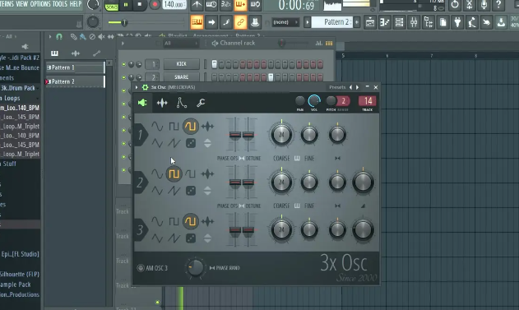519x310 pixels.
Task: Open the 3x Osc wrench settings icon
Action: [201, 103]
